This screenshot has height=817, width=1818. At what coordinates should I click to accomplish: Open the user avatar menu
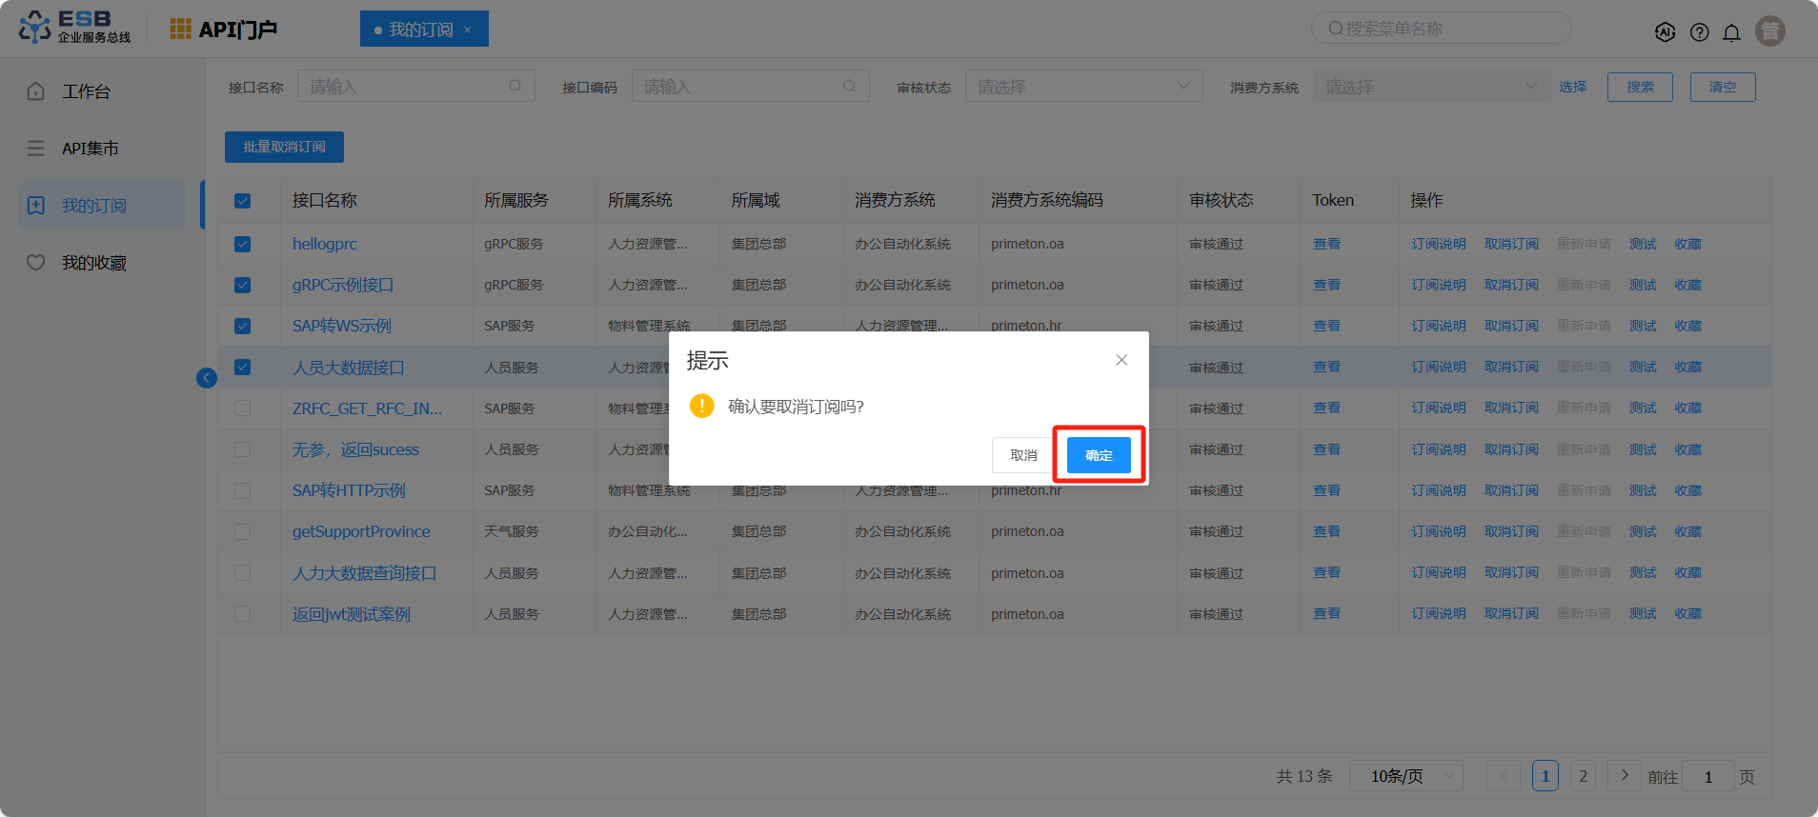click(x=1769, y=31)
